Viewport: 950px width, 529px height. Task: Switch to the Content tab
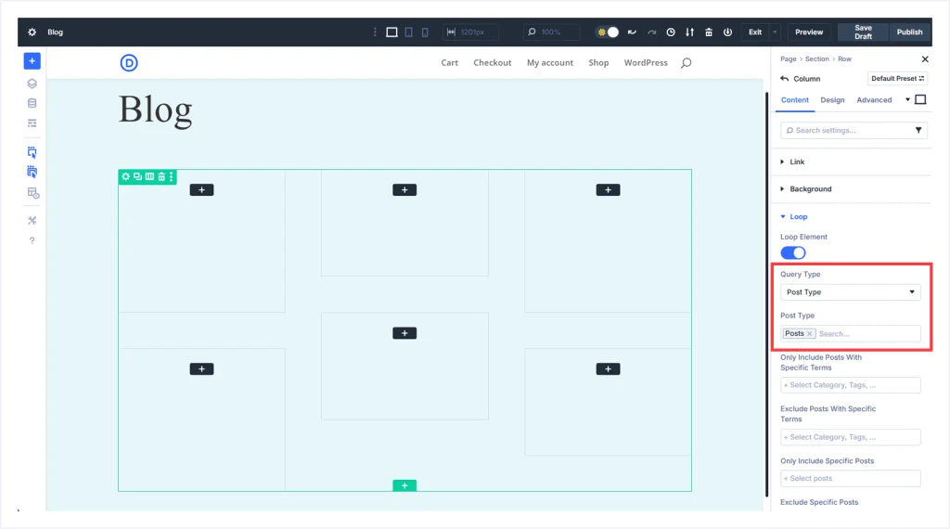[x=794, y=100]
